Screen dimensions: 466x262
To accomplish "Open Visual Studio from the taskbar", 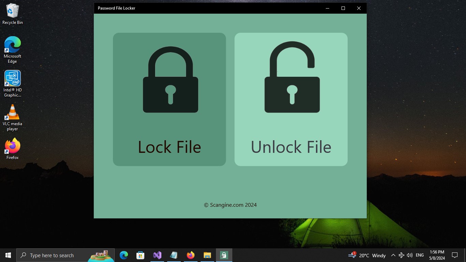I will pos(157,255).
